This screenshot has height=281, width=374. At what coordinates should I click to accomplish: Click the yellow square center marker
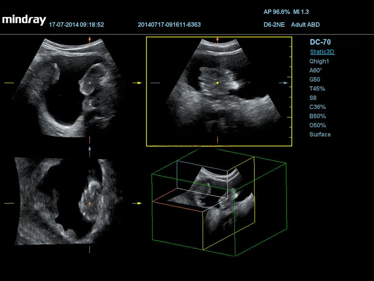218,83
